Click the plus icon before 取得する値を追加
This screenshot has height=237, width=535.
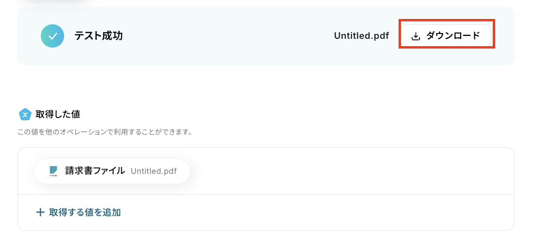click(x=40, y=212)
